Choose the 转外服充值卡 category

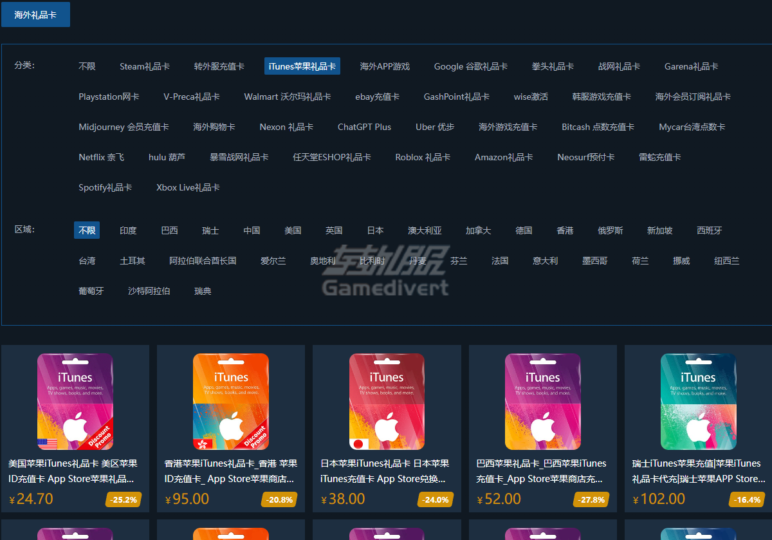click(x=219, y=66)
